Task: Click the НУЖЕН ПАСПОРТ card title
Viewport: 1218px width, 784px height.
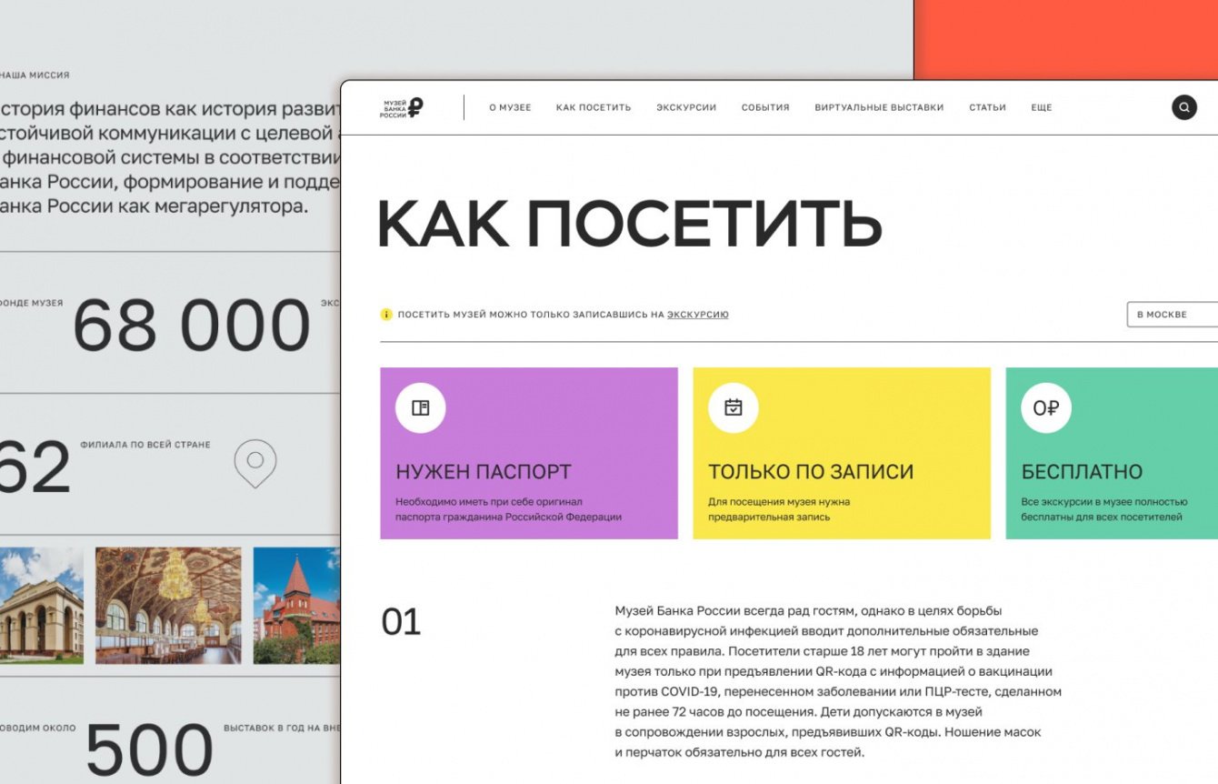Action: coord(484,472)
